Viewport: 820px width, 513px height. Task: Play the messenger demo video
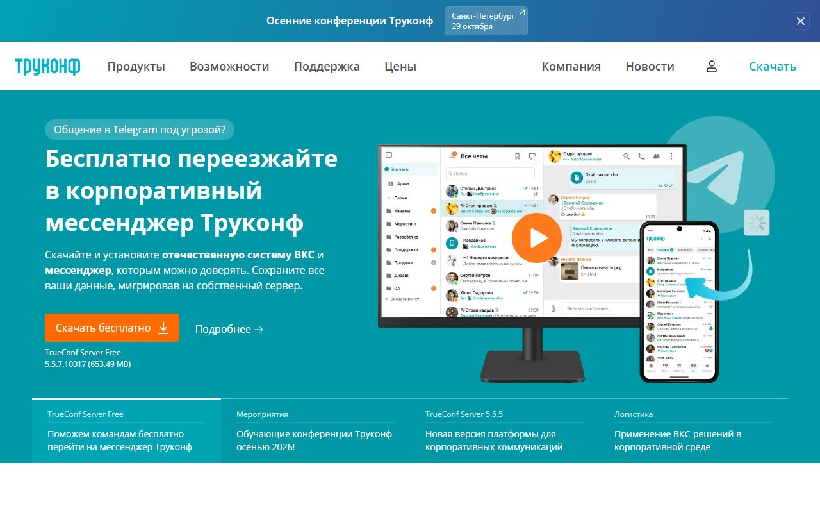click(537, 238)
